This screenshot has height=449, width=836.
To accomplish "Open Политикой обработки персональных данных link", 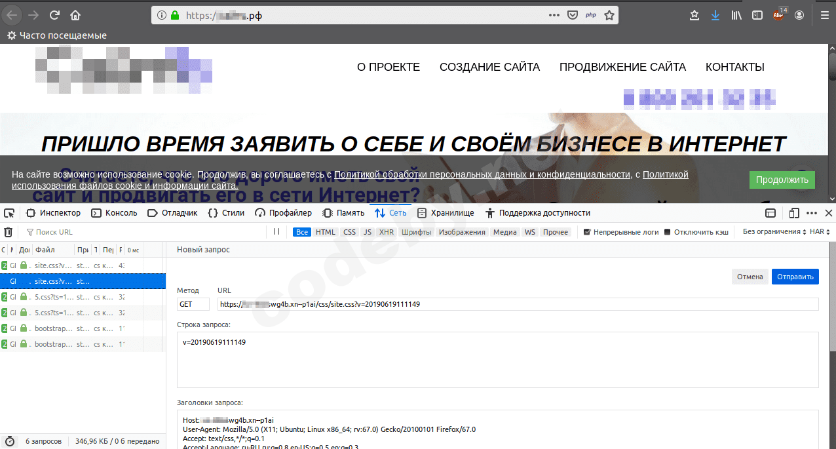I will (x=482, y=174).
